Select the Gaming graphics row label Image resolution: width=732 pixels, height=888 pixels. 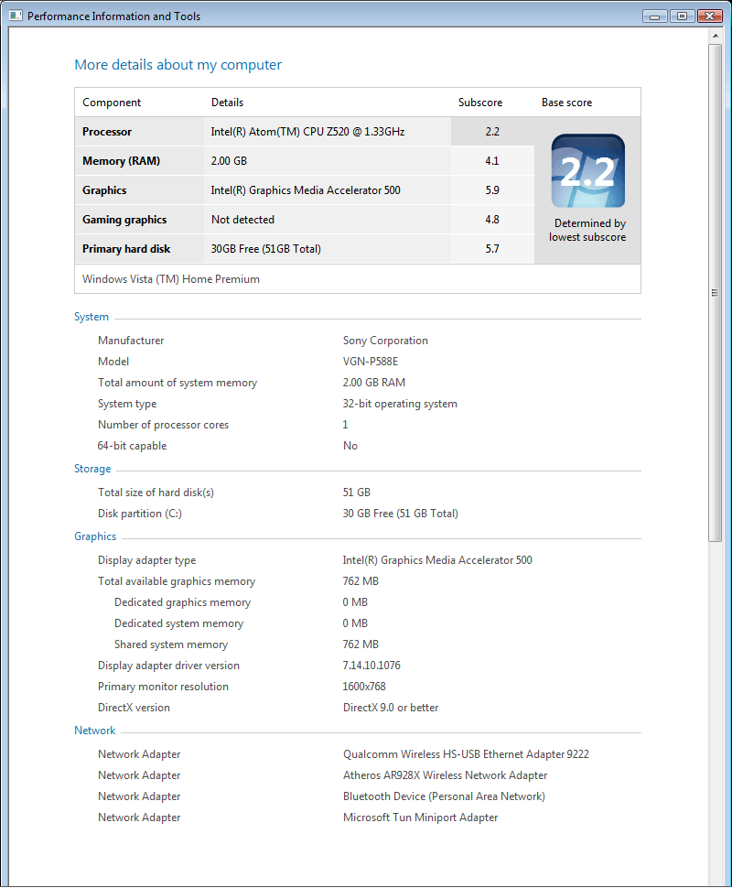click(x=124, y=220)
